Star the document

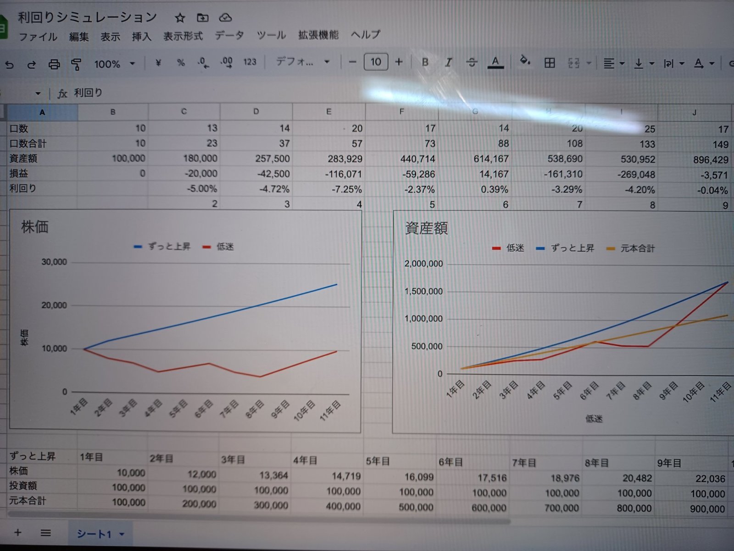coord(180,18)
